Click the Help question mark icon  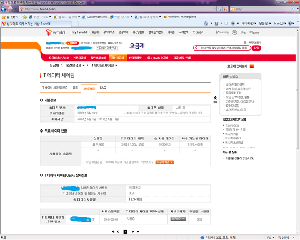point(290,23)
